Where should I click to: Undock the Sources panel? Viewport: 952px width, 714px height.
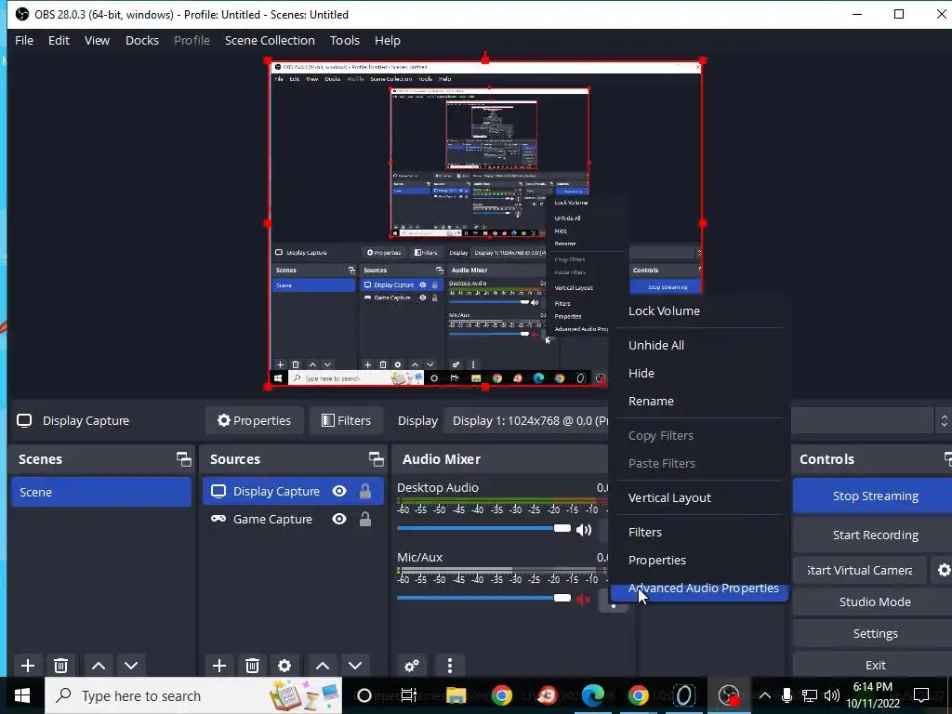(x=376, y=459)
